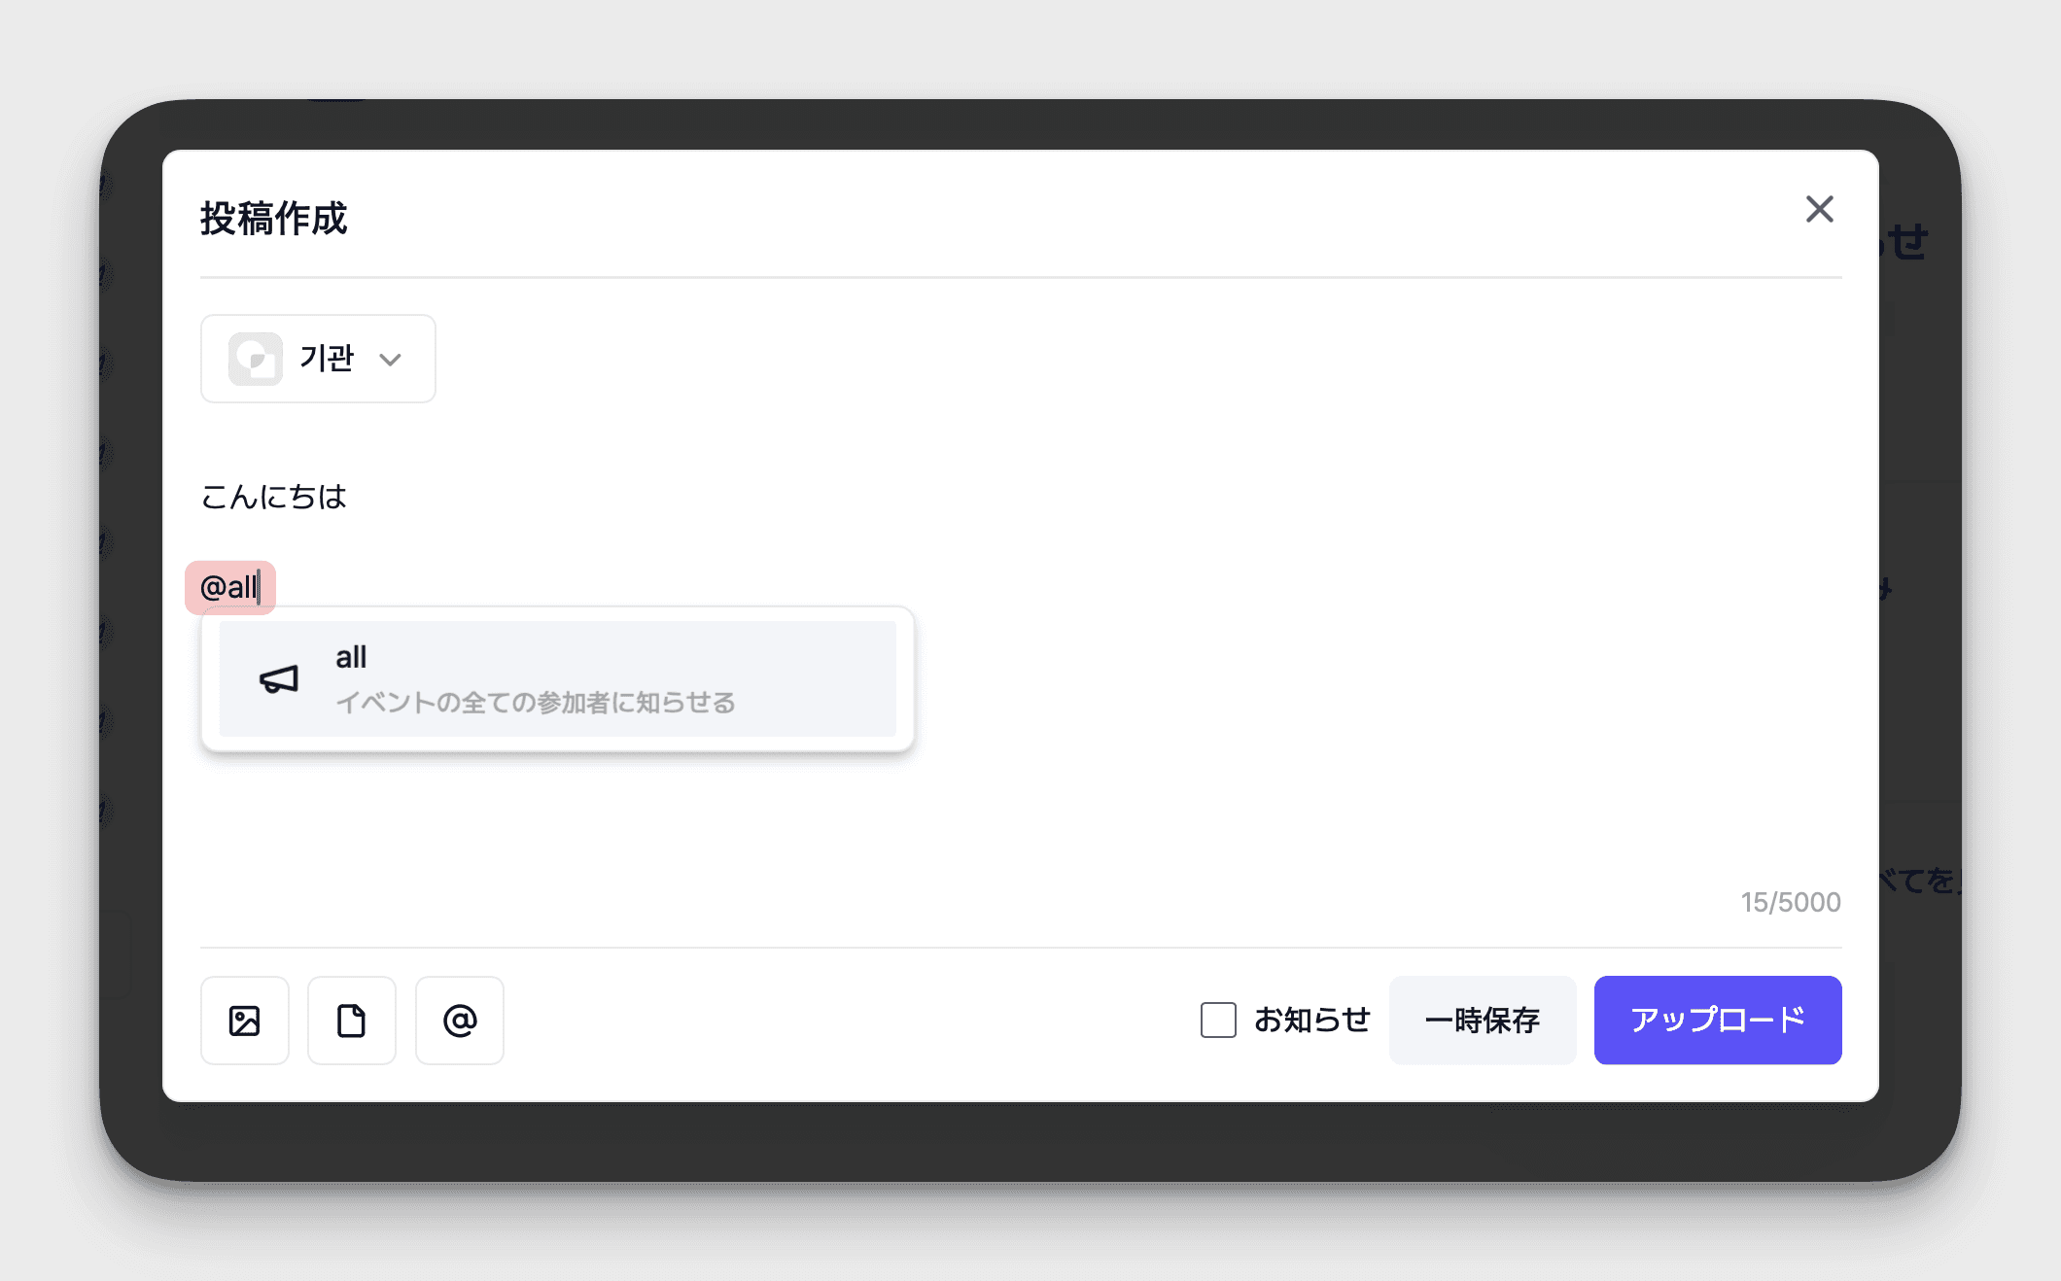2061x1281 pixels.
Task: Select the 'all' mention suggestion
Action: pyautogui.click(x=557, y=678)
